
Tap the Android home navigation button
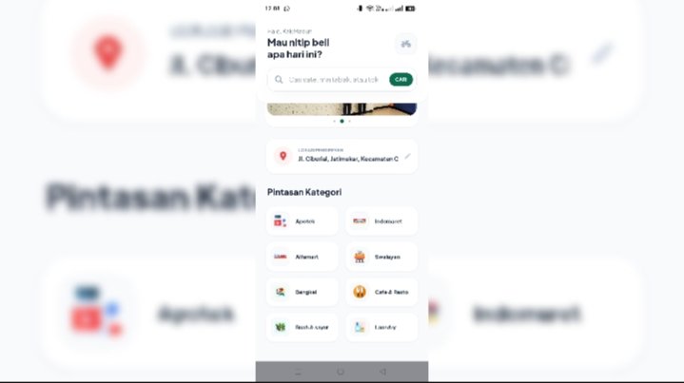point(341,372)
